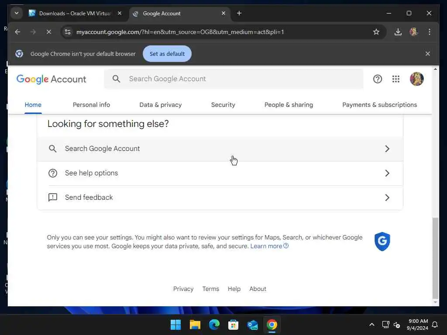Image resolution: width=447 pixels, height=335 pixels.
Task: Launch Microsoft Edge from the taskbar
Action: (214, 325)
